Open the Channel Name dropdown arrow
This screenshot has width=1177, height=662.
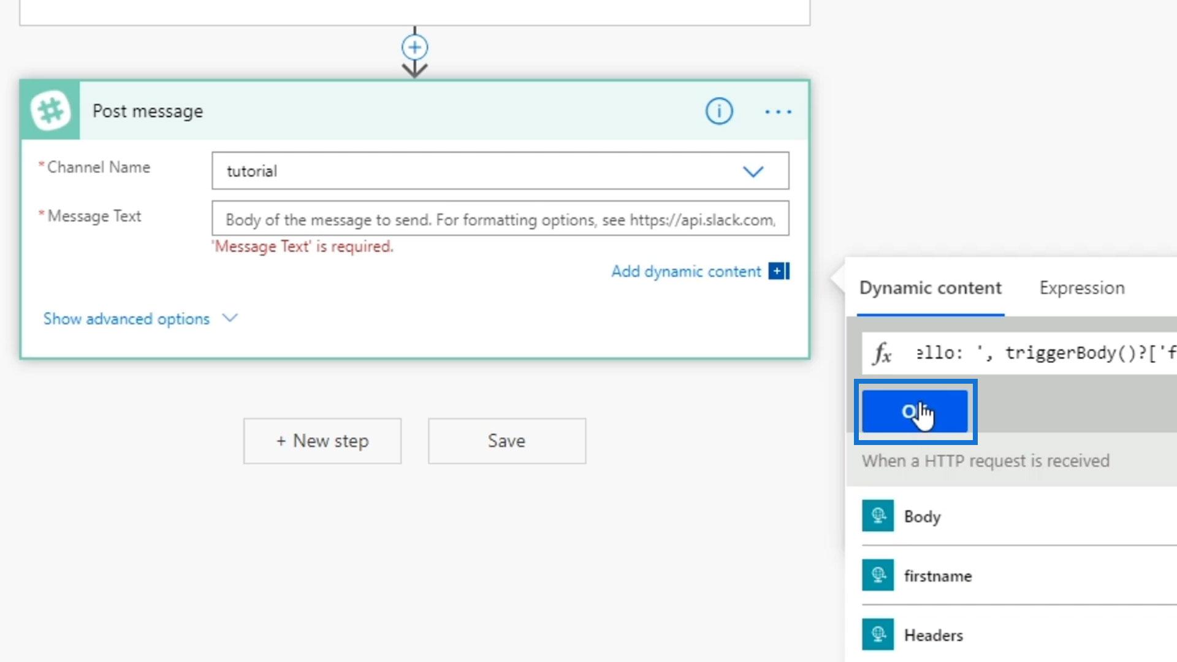(x=753, y=171)
